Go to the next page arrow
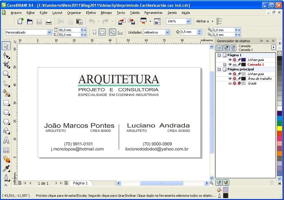284x200 pixels. [x=56, y=183]
